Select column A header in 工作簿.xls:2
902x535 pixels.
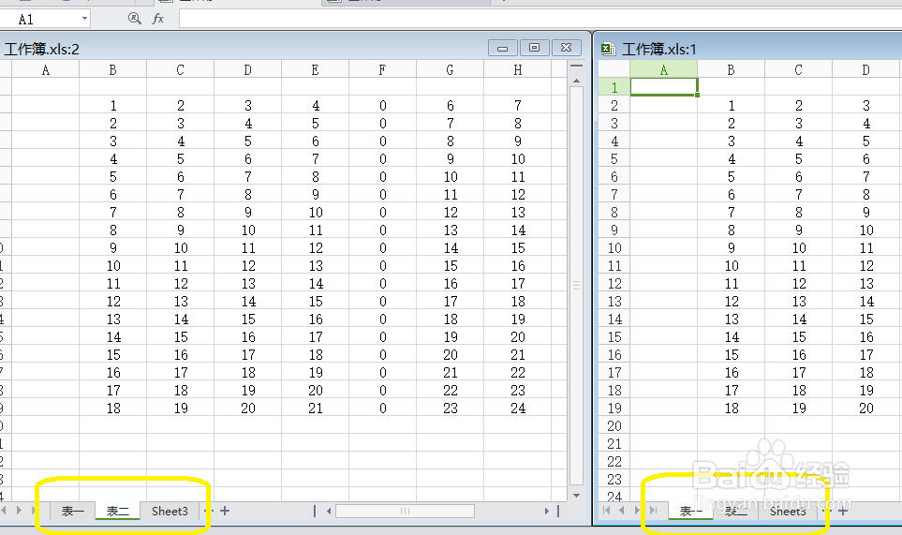[x=46, y=69]
